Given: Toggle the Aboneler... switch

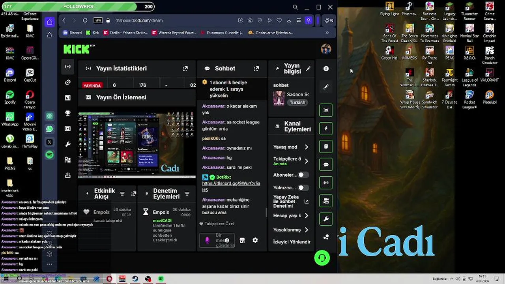Looking at the screenshot, I should (303, 175).
